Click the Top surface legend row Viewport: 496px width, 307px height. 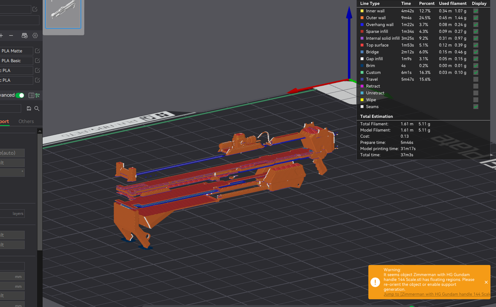coord(420,45)
